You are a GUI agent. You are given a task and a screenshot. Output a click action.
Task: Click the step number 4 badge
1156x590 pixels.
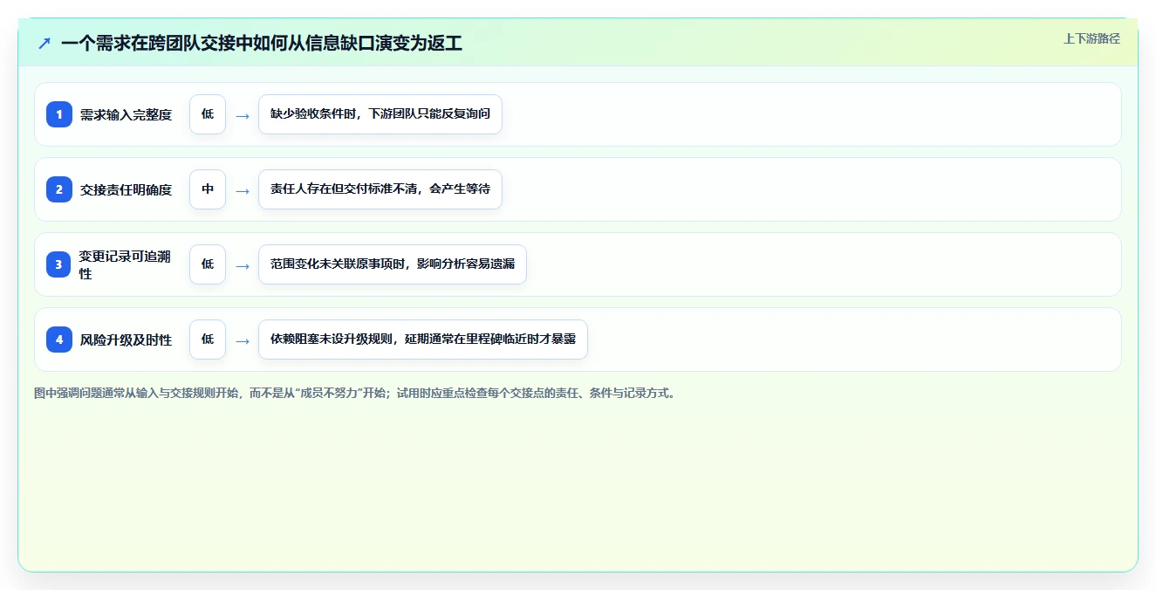pyautogui.click(x=59, y=340)
